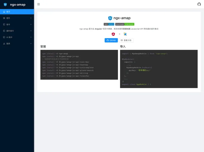The width and height of the screenshot is (204, 152).
Task: Click the book icon in 查看文档 button
Action: (x=122, y=40)
